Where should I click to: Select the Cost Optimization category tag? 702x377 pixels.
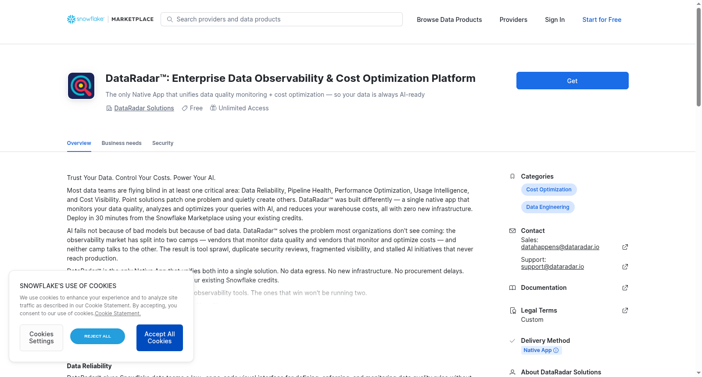coord(549,190)
